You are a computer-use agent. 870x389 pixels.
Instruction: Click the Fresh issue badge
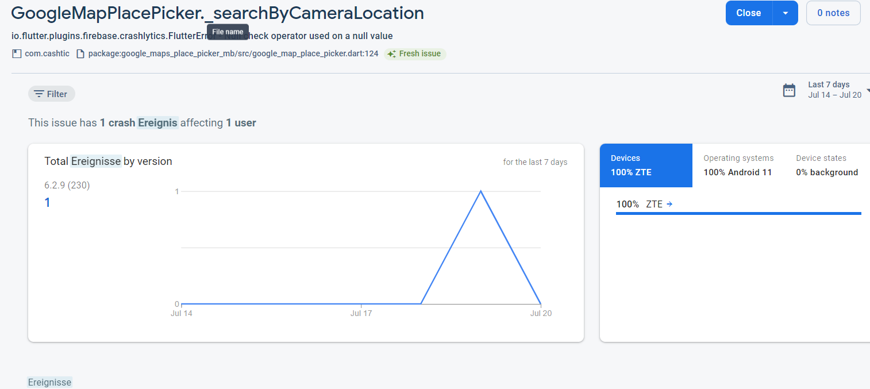click(415, 53)
